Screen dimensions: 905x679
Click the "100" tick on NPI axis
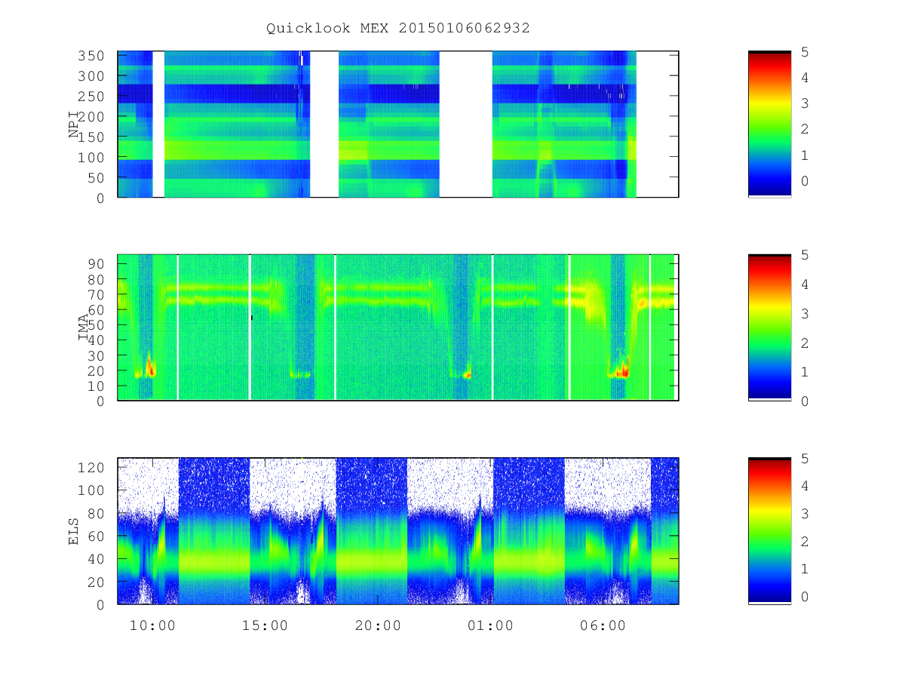click(x=90, y=158)
